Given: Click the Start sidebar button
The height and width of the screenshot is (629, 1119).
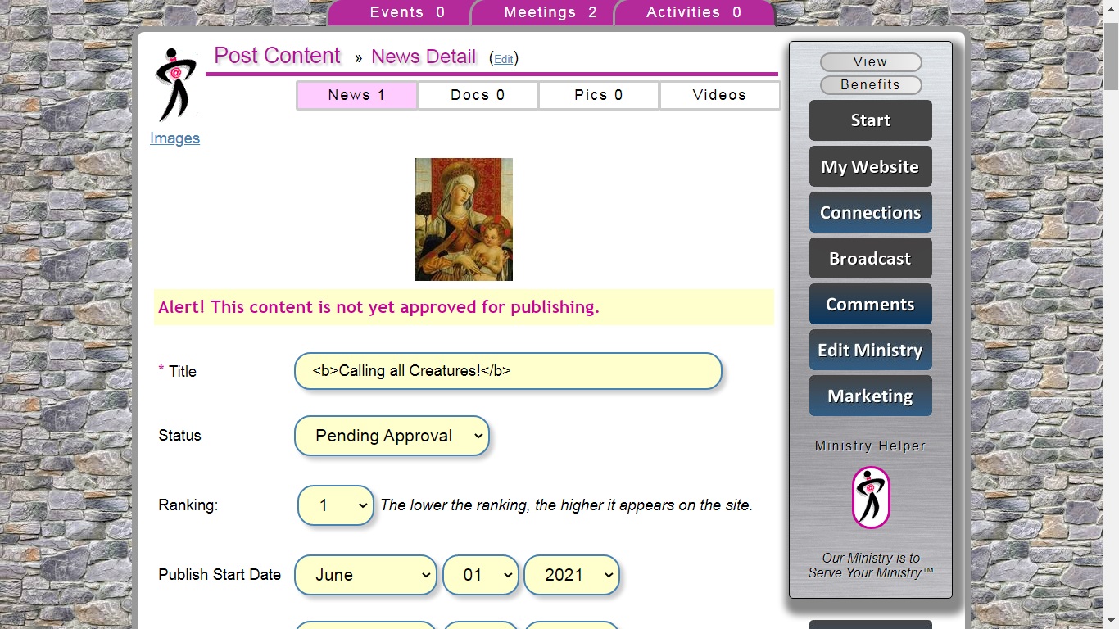Looking at the screenshot, I should coord(871,120).
